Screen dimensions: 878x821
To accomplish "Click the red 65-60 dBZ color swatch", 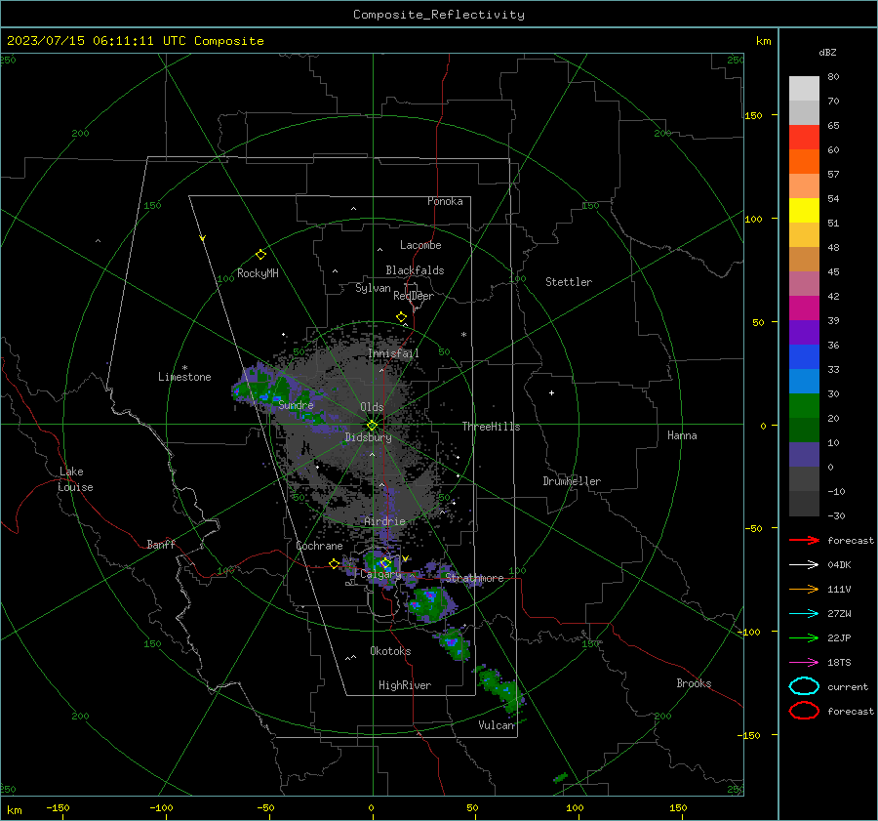I will click(x=804, y=138).
